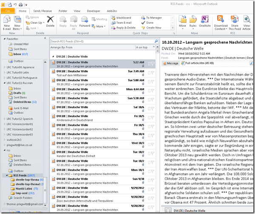Toggle the flag on the Tue 7:49 AM message
255x214 pixels.
click(152, 73)
